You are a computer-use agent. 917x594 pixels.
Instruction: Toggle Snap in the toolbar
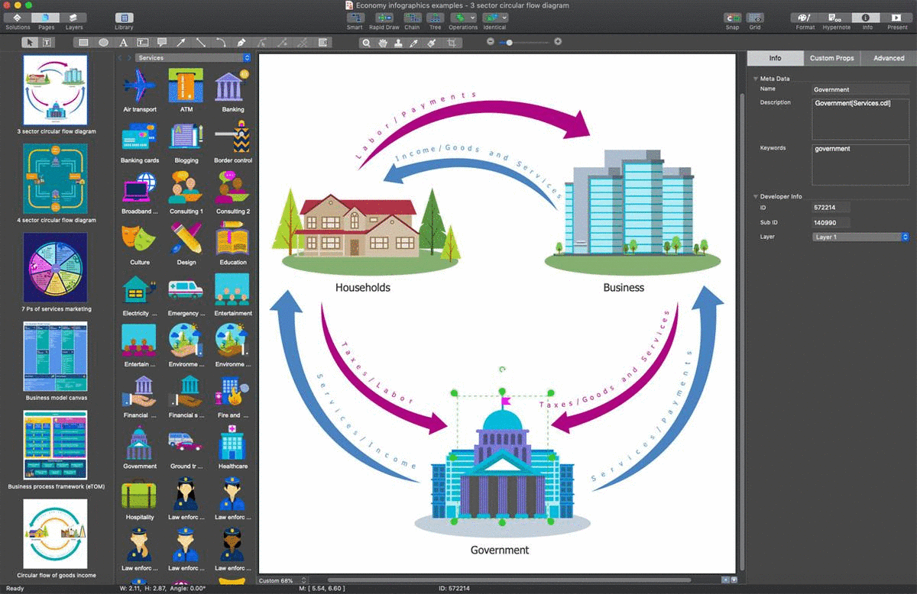tap(732, 18)
